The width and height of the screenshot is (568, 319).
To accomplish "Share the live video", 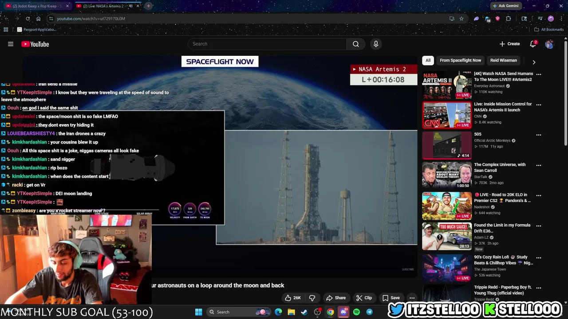I will click(336, 298).
